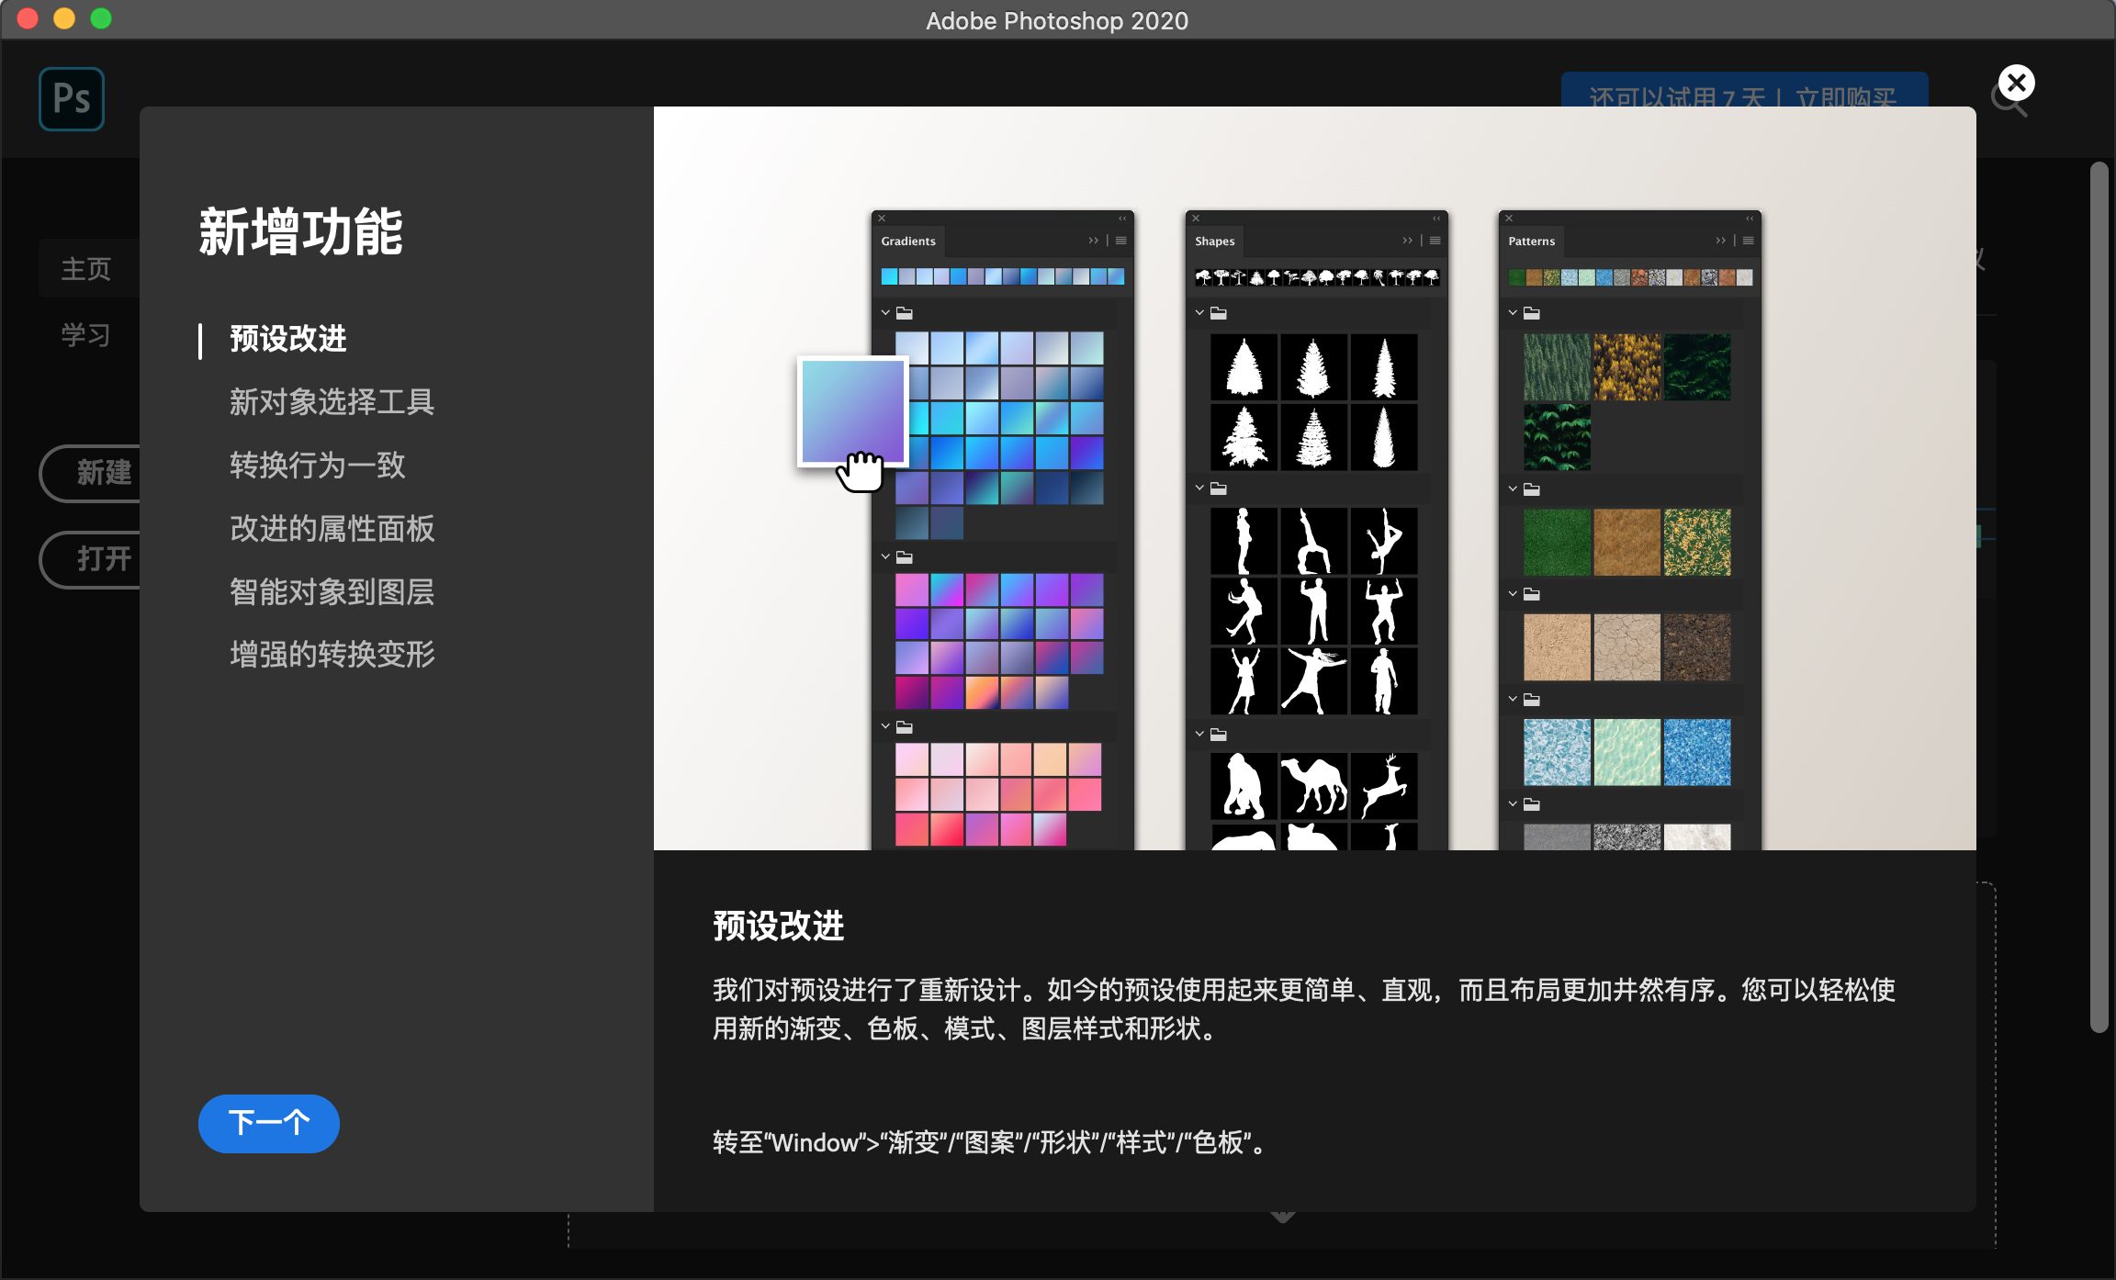Select the gorilla silhouette shape
This screenshot has width=2116, height=1280.
tap(1244, 786)
